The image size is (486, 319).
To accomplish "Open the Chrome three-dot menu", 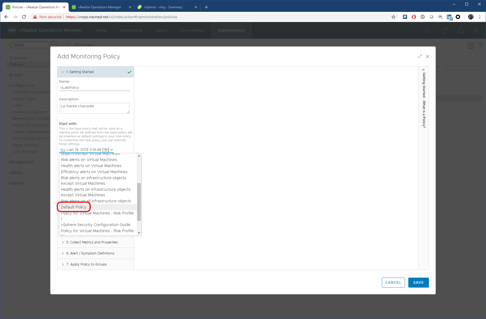I will [480, 17].
